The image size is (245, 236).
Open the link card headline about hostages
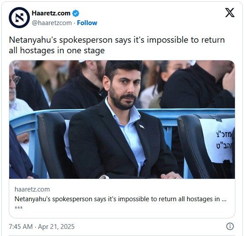tap(120, 199)
